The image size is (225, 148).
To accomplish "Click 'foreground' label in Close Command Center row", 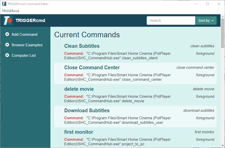I will (205, 75).
